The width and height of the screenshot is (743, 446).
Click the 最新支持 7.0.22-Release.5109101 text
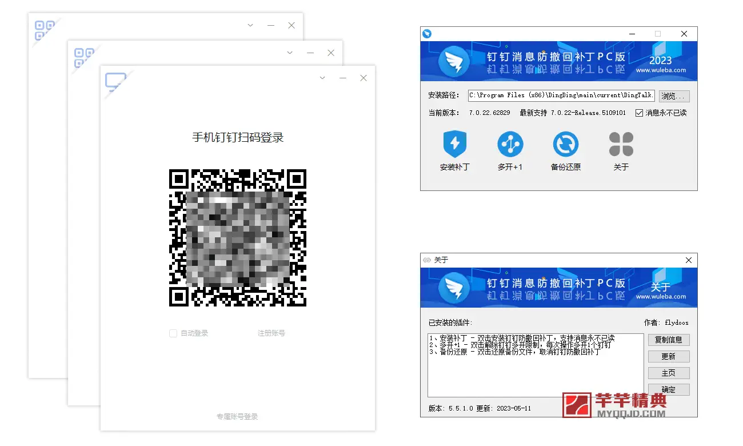tap(573, 113)
